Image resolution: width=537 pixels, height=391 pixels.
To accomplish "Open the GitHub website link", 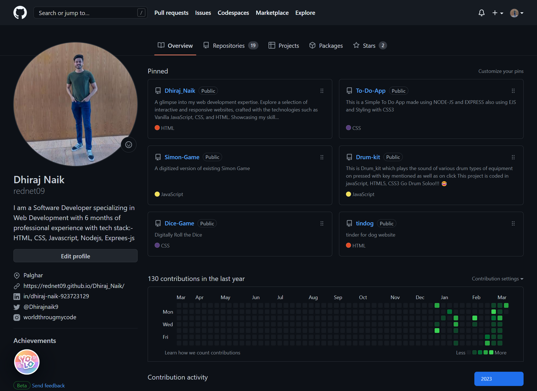I will coord(73,286).
